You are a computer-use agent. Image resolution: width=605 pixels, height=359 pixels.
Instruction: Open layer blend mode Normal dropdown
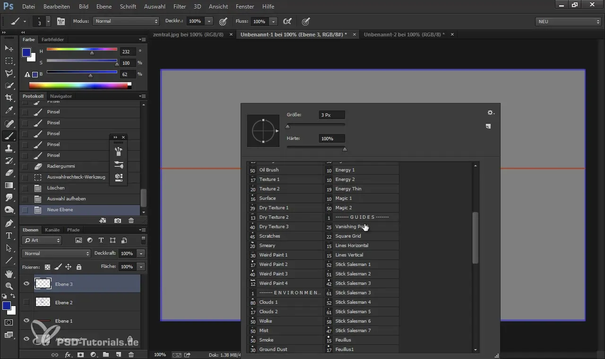56,254
